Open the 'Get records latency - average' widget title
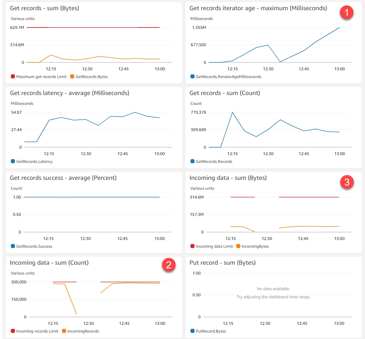The image size is (365, 339). 69,93
